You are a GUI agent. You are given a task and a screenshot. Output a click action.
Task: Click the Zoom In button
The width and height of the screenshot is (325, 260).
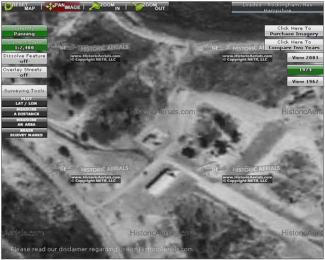(x=105, y=6)
